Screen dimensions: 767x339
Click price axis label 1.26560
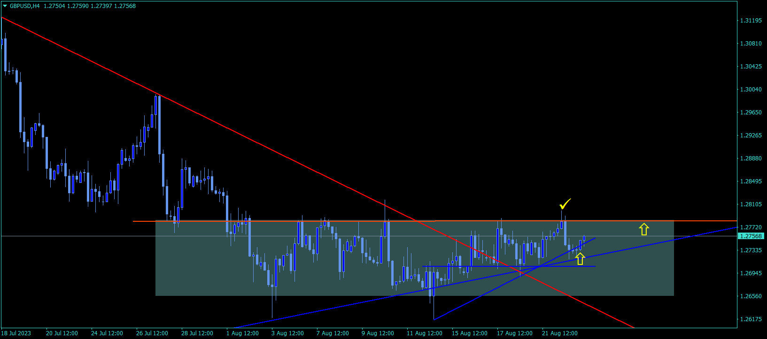tap(751, 296)
